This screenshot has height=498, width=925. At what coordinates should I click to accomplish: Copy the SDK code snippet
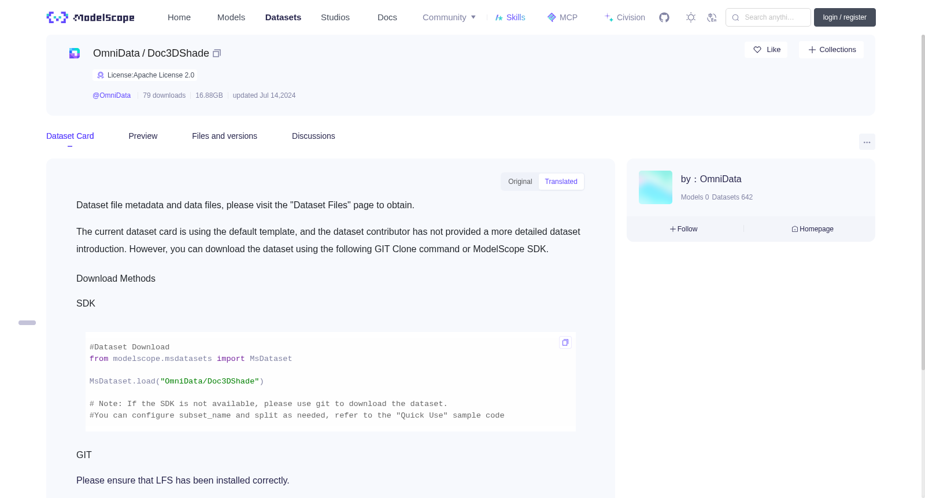click(565, 342)
